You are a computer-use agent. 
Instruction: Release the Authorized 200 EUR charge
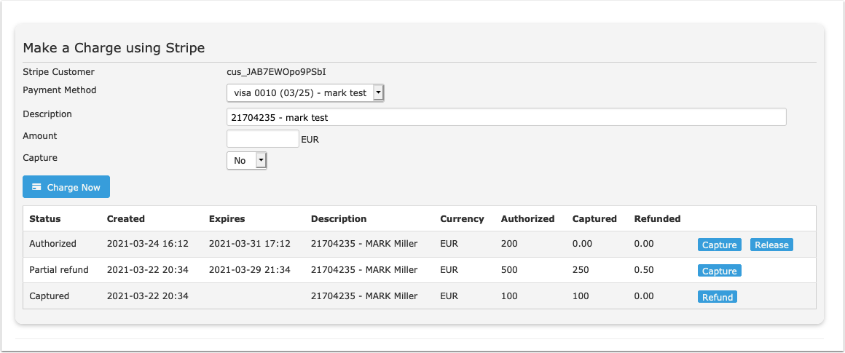click(771, 245)
